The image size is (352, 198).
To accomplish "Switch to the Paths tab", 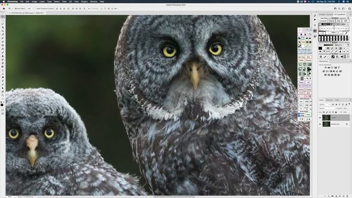I will (x=337, y=100).
